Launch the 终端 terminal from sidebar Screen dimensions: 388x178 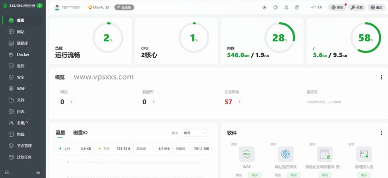point(23,134)
